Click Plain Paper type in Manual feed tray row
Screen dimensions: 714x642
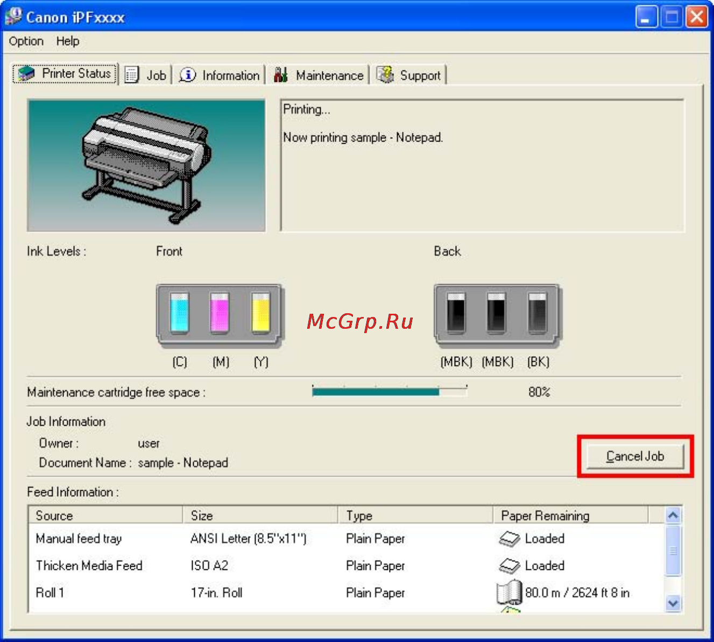tap(376, 539)
